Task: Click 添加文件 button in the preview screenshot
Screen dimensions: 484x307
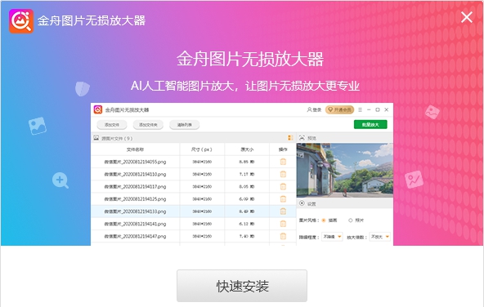Action: 112,125
